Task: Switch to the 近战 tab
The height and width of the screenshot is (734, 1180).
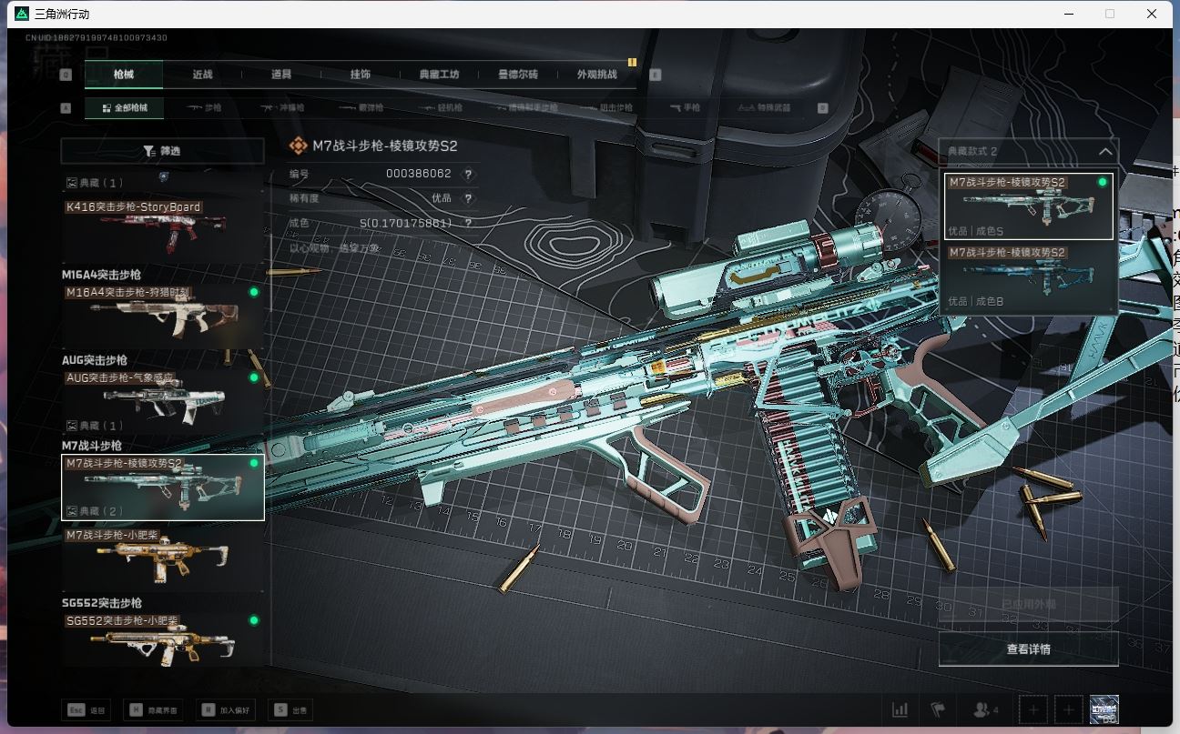Action: point(202,75)
